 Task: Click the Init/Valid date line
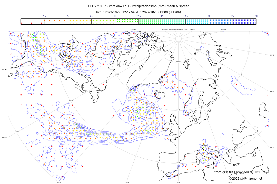point(138,12)
